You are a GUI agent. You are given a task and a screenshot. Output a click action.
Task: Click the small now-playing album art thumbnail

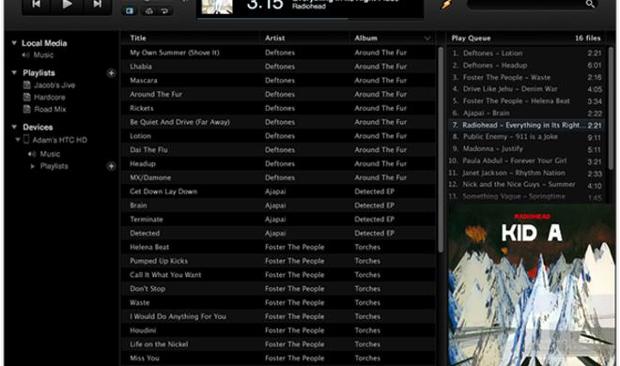(217, 7)
